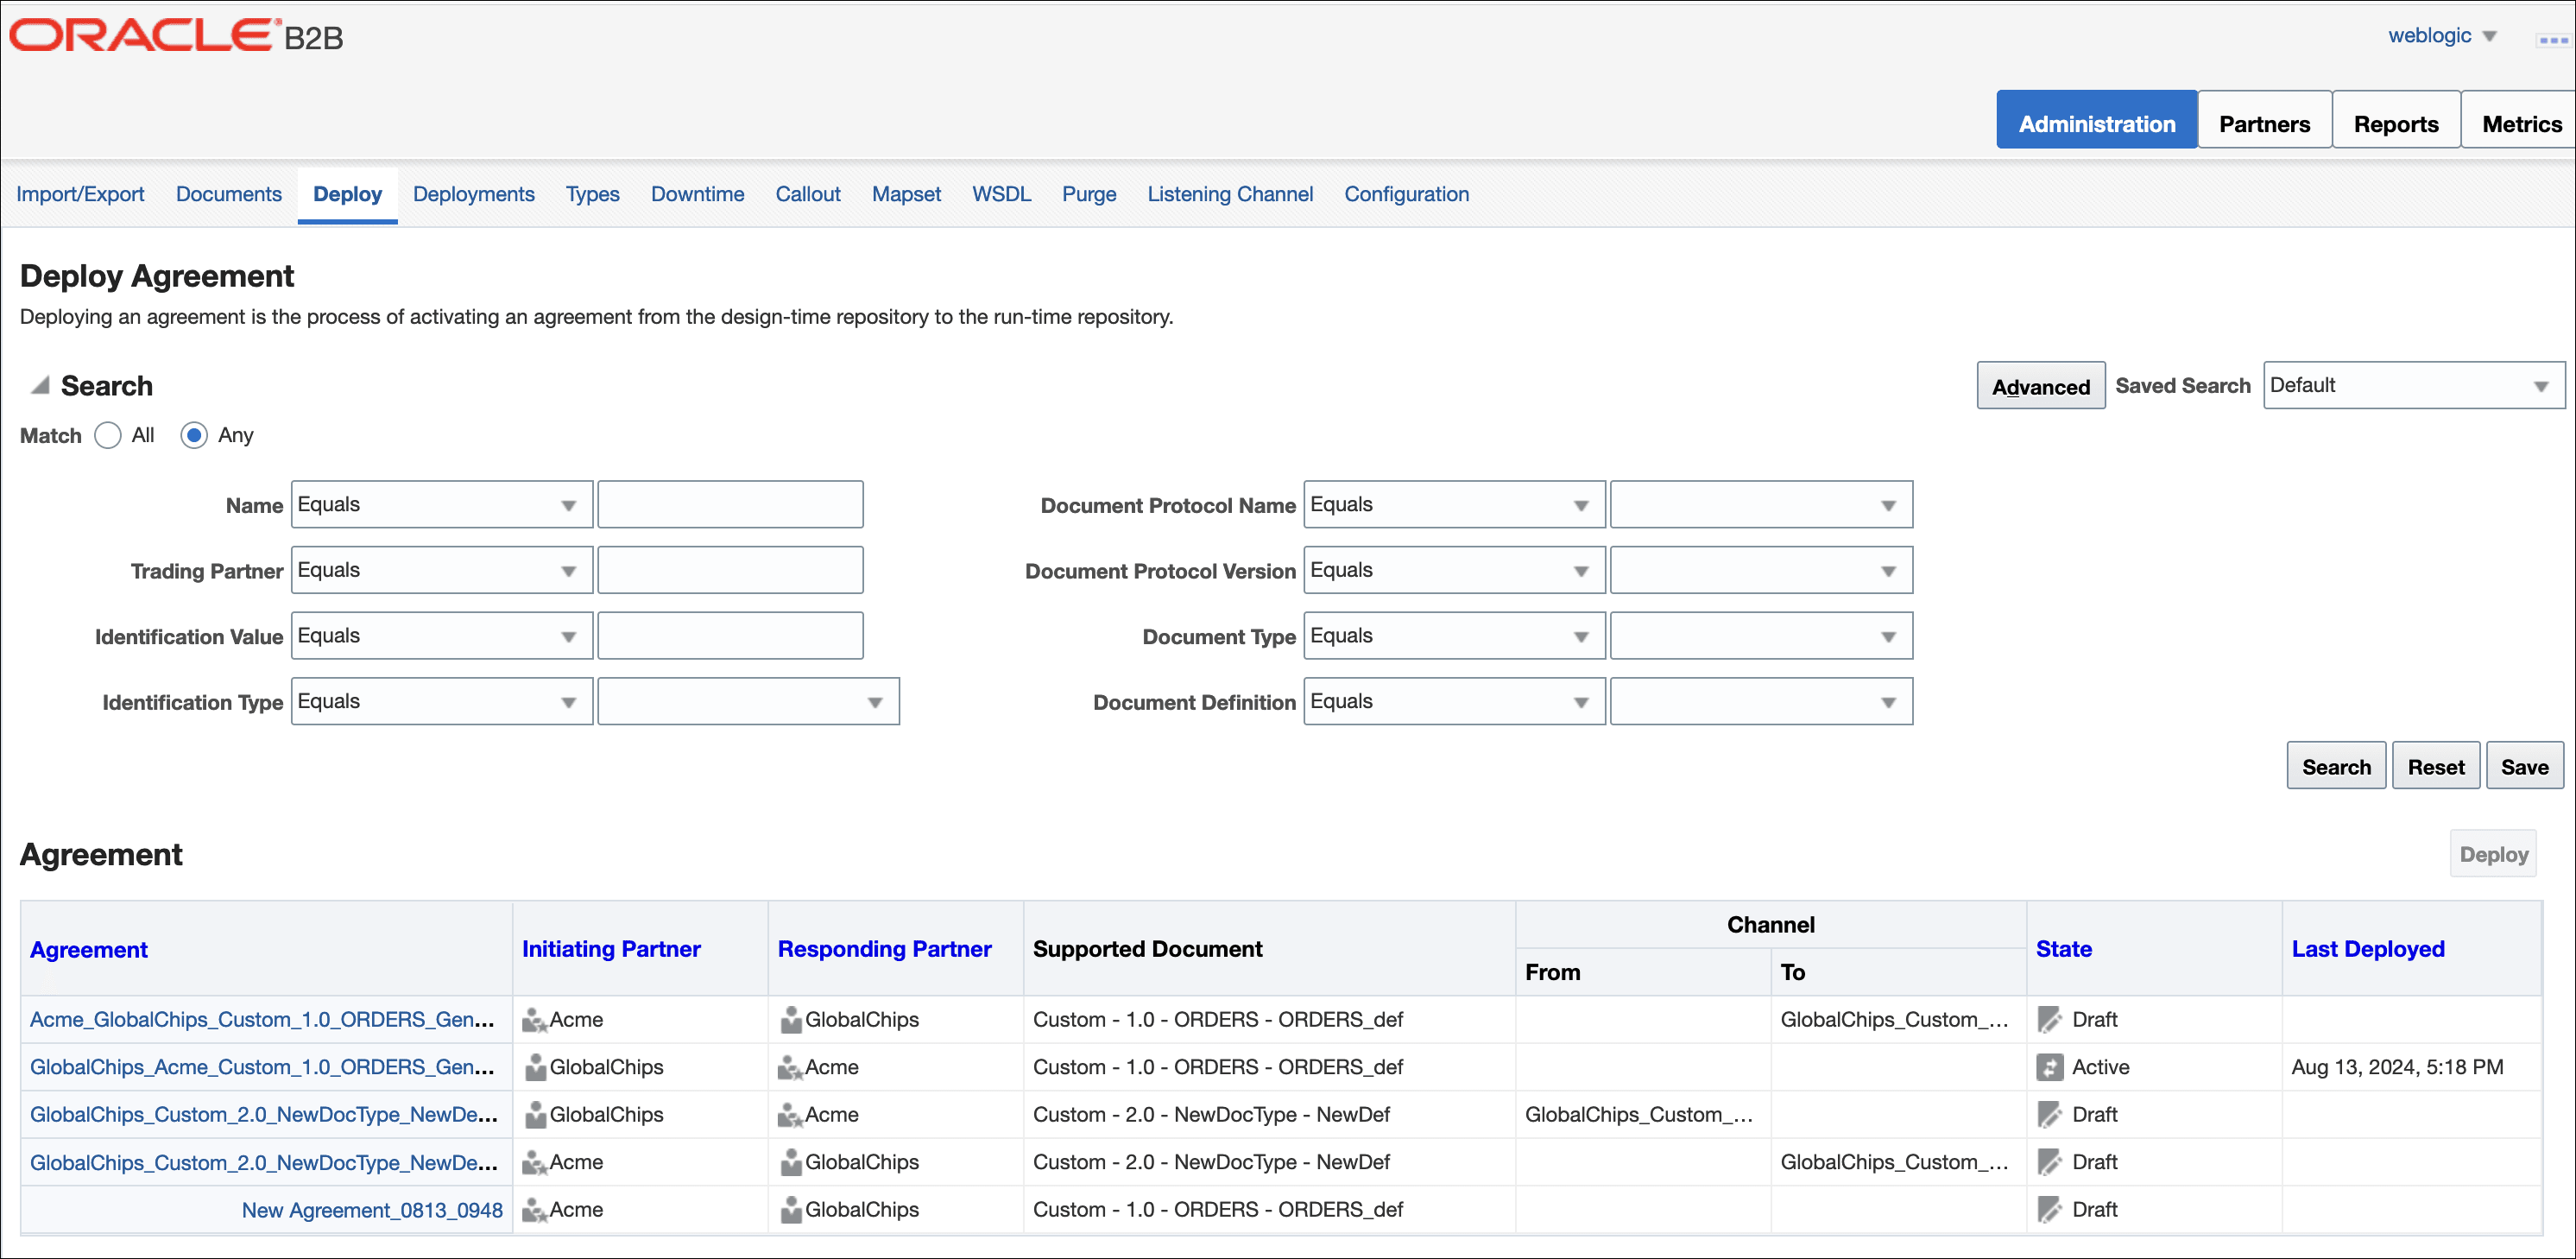The height and width of the screenshot is (1259, 2576).
Task: Focus the Identification Value text field
Action: point(730,636)
